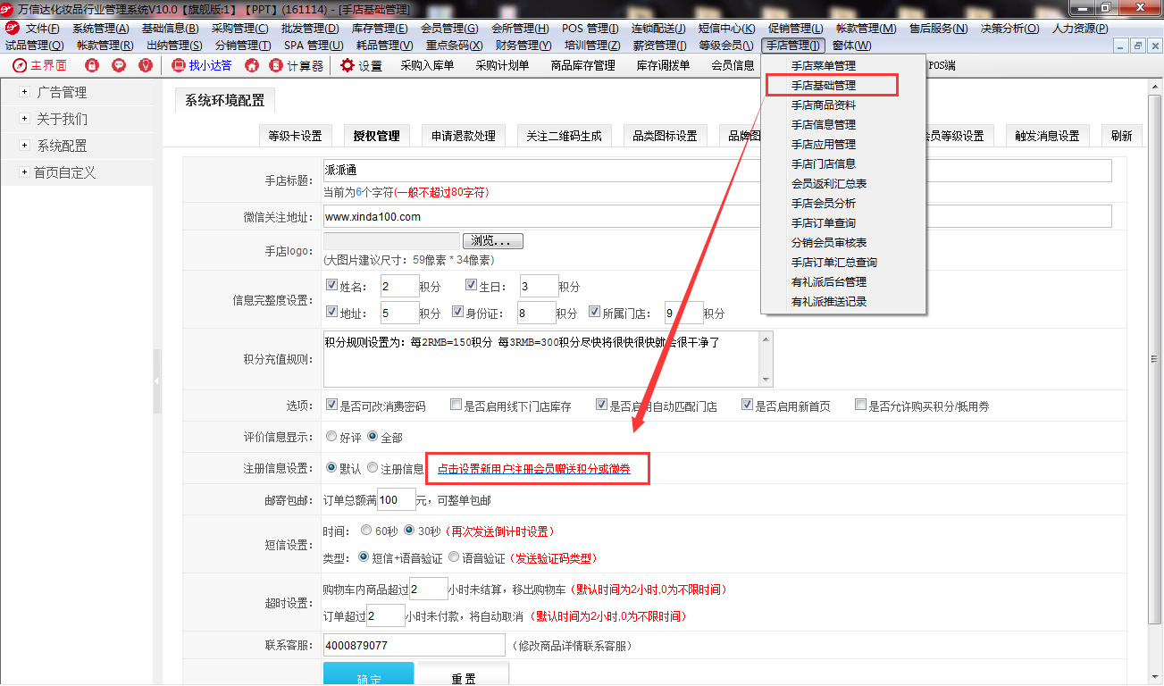Click the red 点击设置新用户注册会员赠送积分或微券 link

(533, 469)
